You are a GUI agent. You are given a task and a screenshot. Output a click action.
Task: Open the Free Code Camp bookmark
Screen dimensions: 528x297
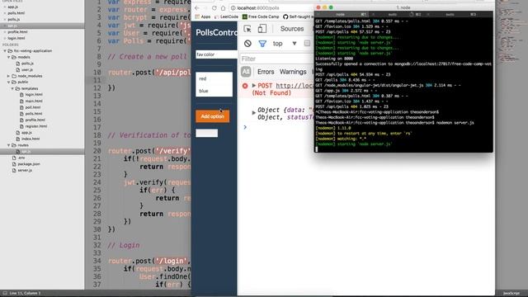261,16
